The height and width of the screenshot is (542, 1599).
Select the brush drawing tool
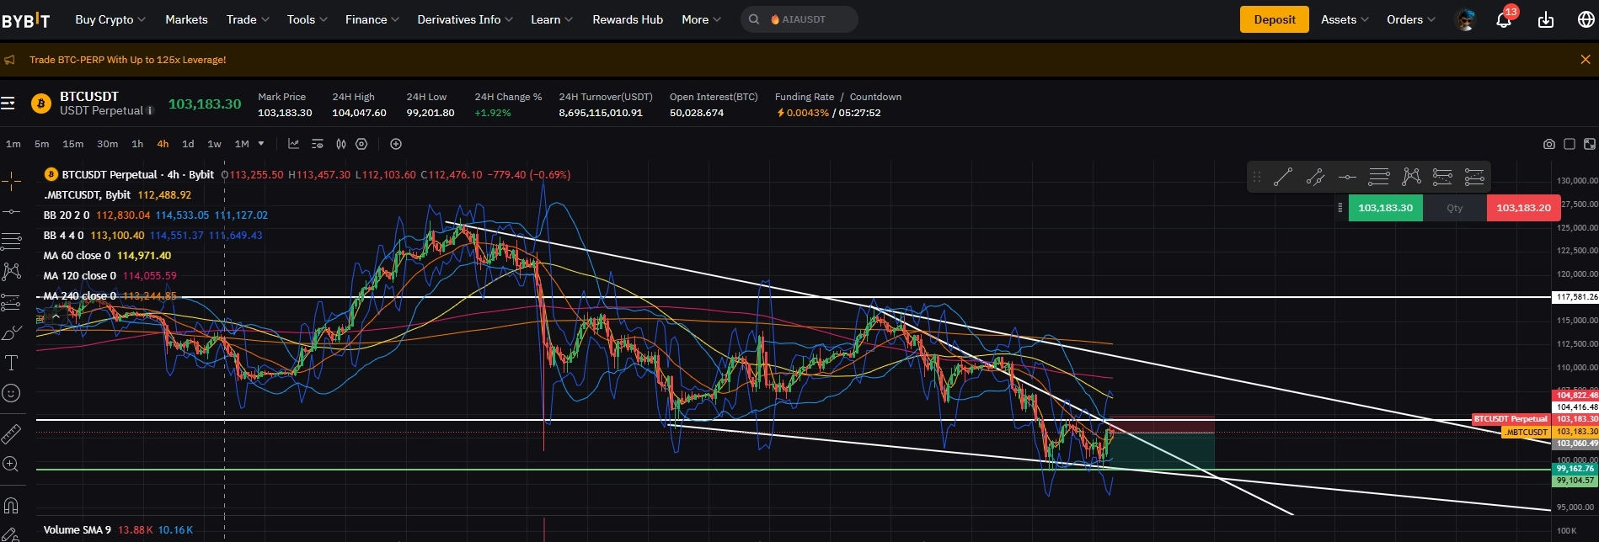11,333
